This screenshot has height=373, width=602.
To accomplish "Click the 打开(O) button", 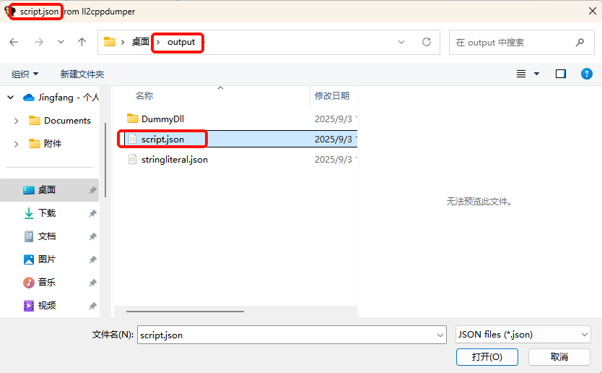I will click(x=487, y=357).
